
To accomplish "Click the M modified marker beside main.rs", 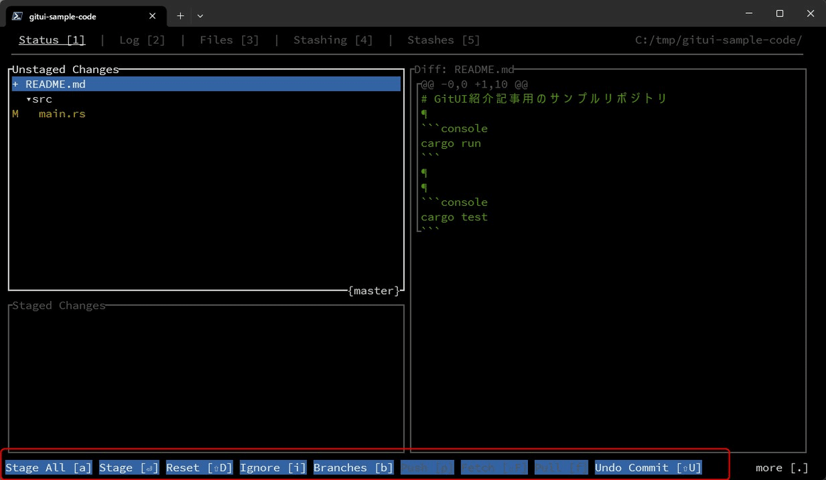I will 15,114.
